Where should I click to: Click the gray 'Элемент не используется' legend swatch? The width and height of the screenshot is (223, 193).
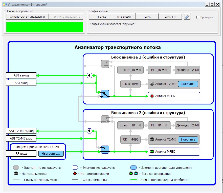point(16,168)
